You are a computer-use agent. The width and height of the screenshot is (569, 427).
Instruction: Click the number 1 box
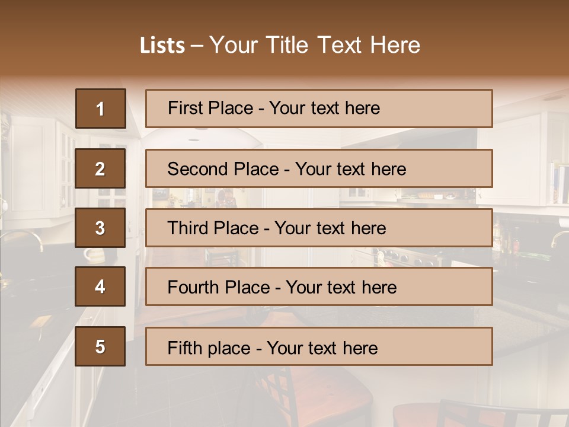click(x=100, y=109)
